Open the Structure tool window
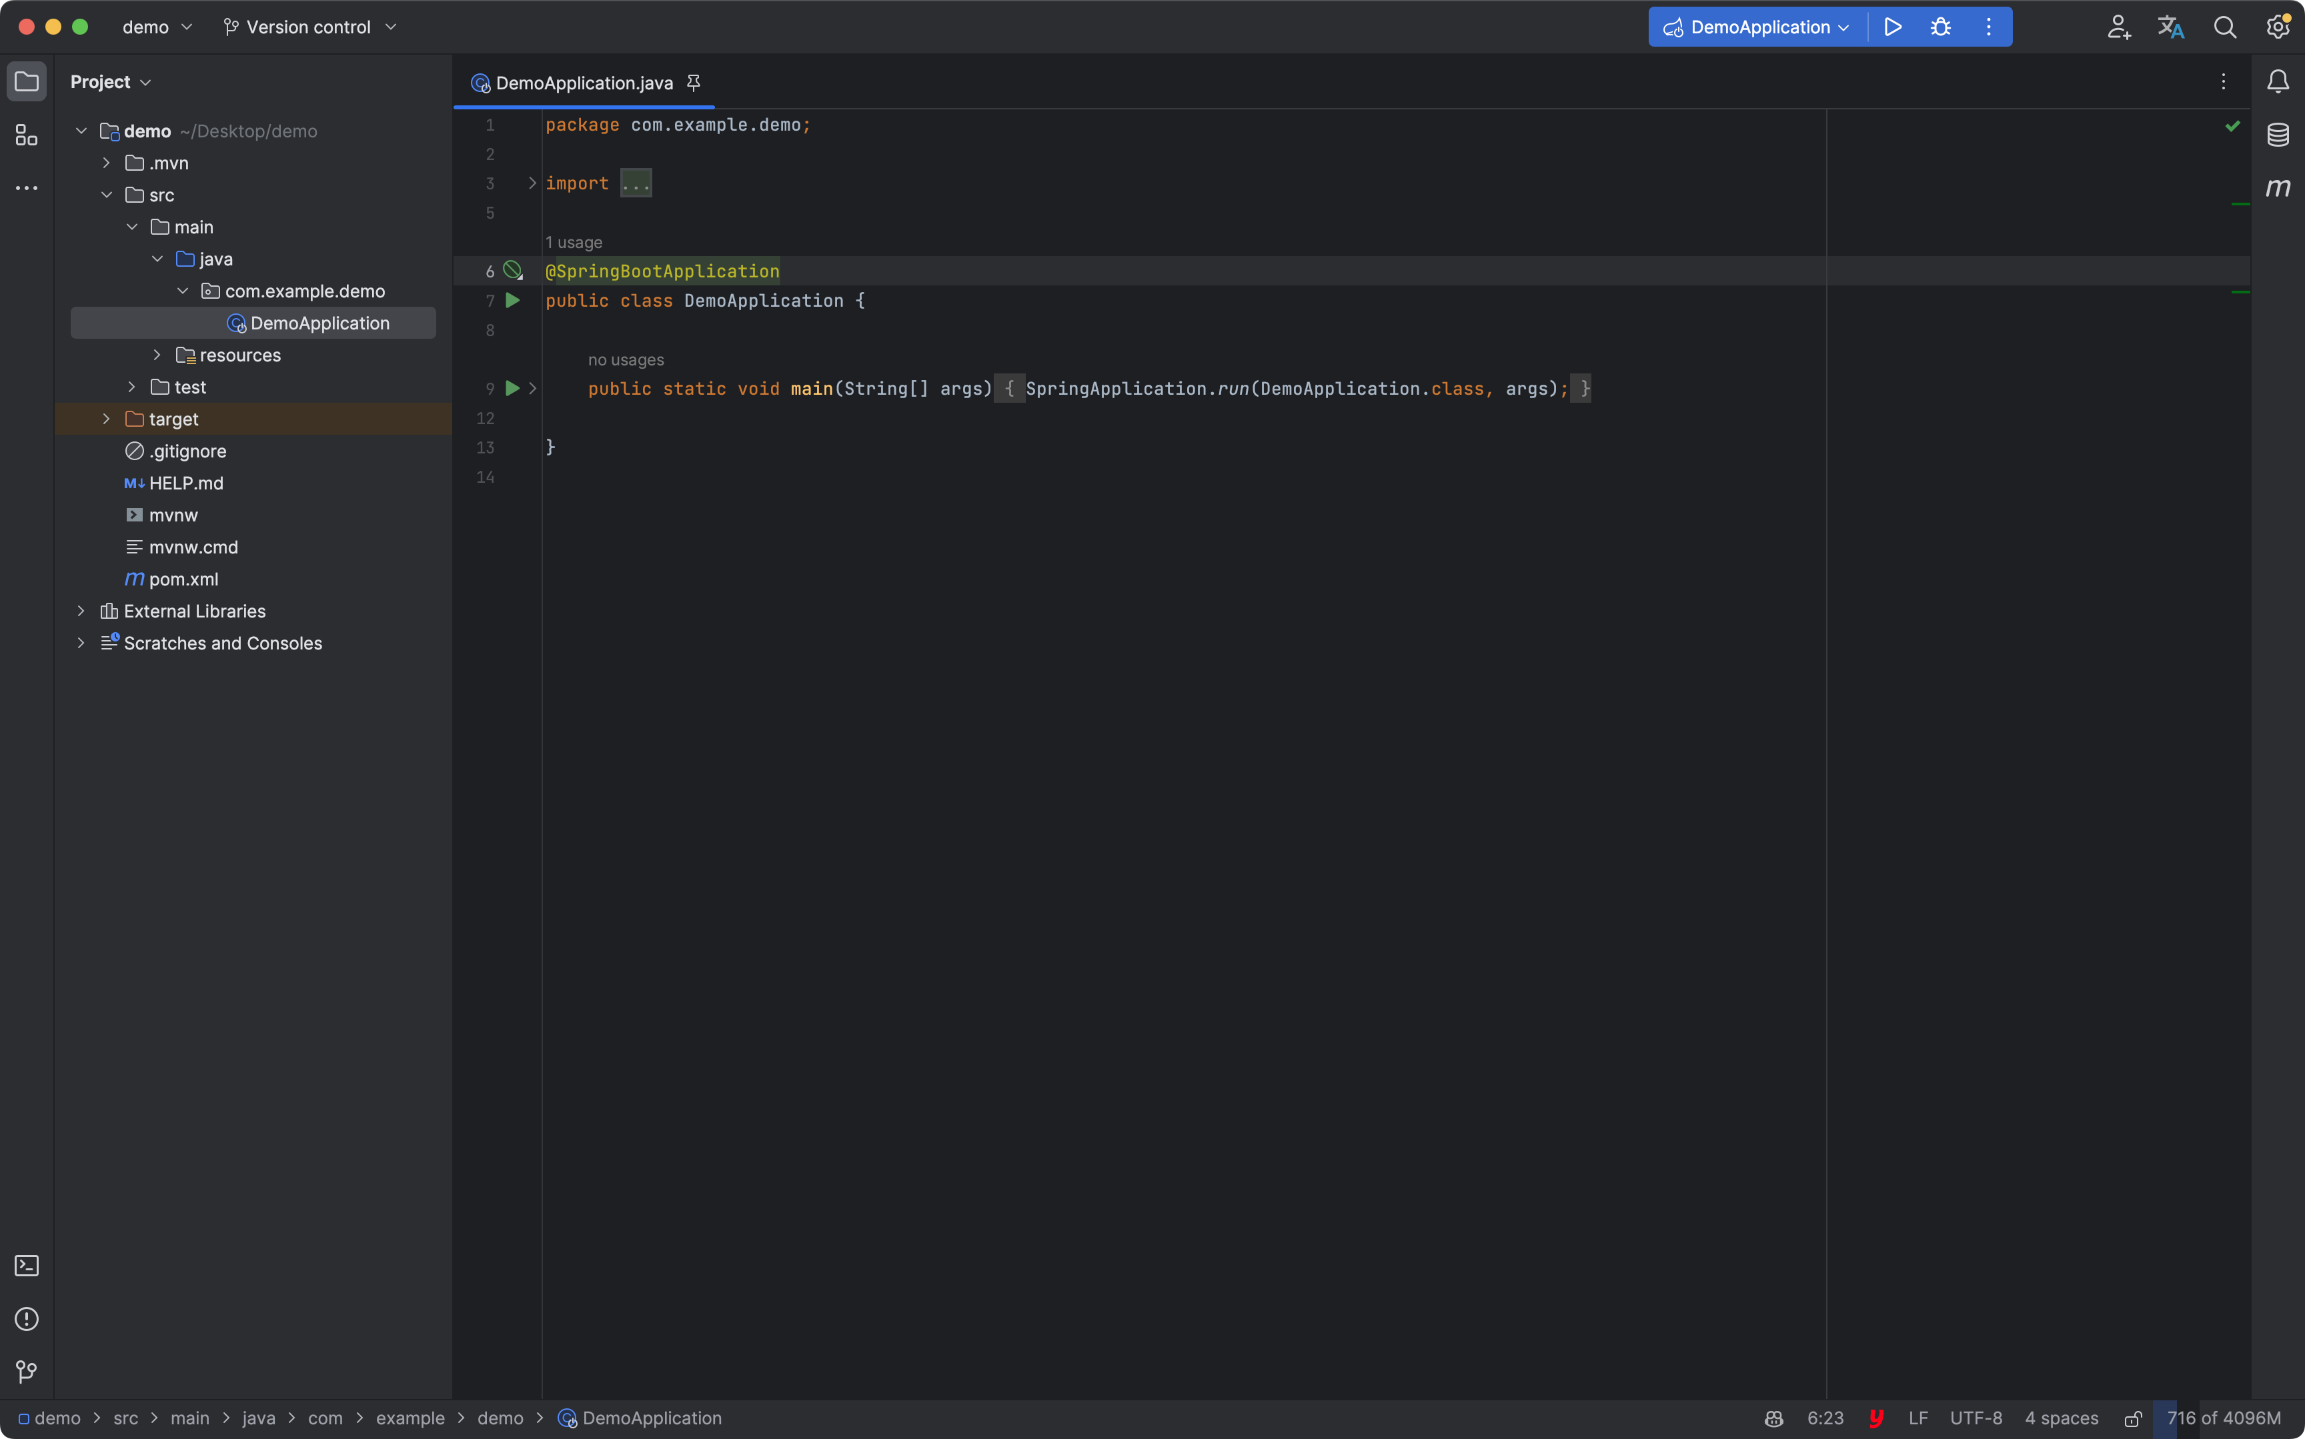2305x1439 pixels. (x=27, y=135)
